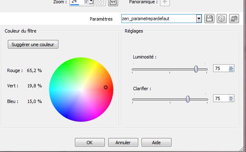Click the reset to default icon
The height and width of the screenshot is (152, 246).
[x=234, y=19]
